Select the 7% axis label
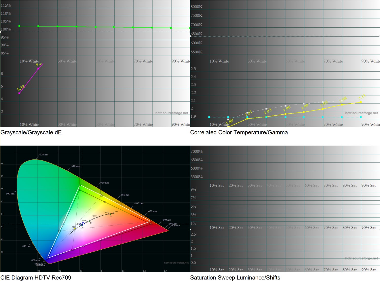380x281 pixels. coord(194,198)
